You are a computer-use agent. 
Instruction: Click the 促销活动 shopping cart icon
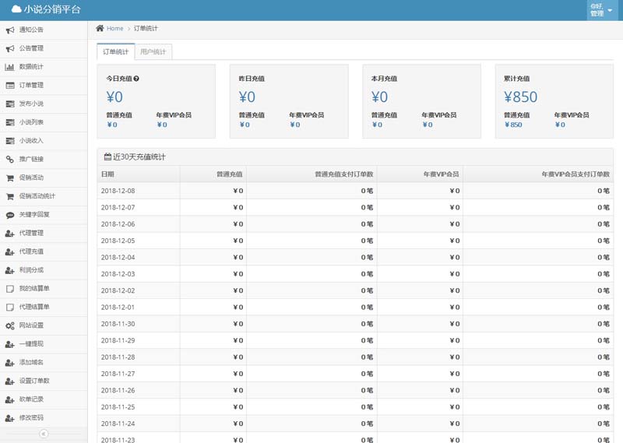click(x=10, y=178)
